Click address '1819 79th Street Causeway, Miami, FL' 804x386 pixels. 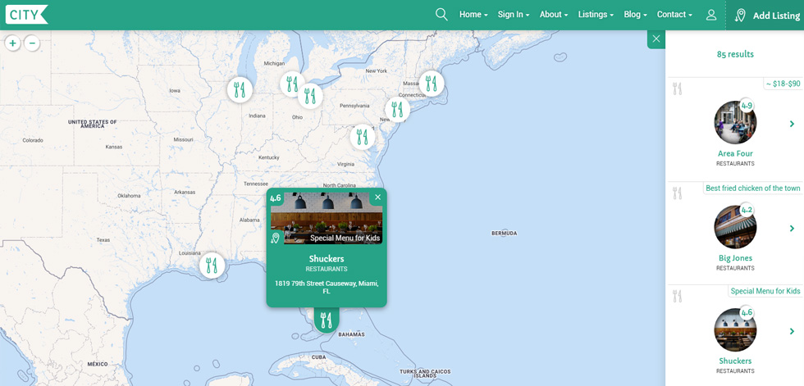pos(327,287)
